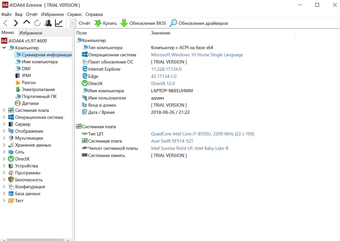Click the Отображение monitor icon
Viewport: 340px width, 241px height.
click(11, 131)
